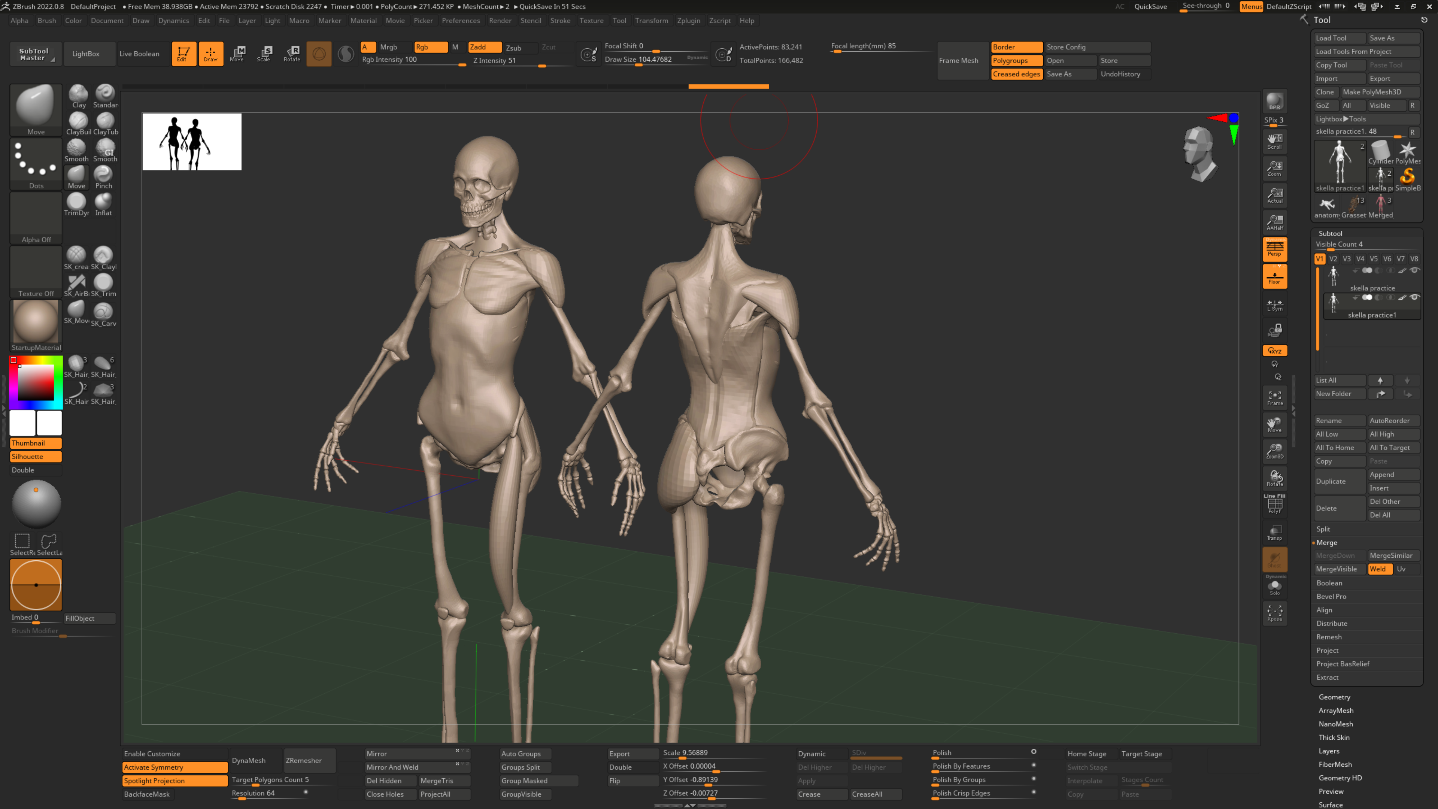Image resolution: width=1438 pixels, height=809 pixels.
Task: Open the Brush menu
Action: (47, 21)
